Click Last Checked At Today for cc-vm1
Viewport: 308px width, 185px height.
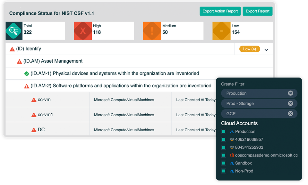[x=196, y=115]
